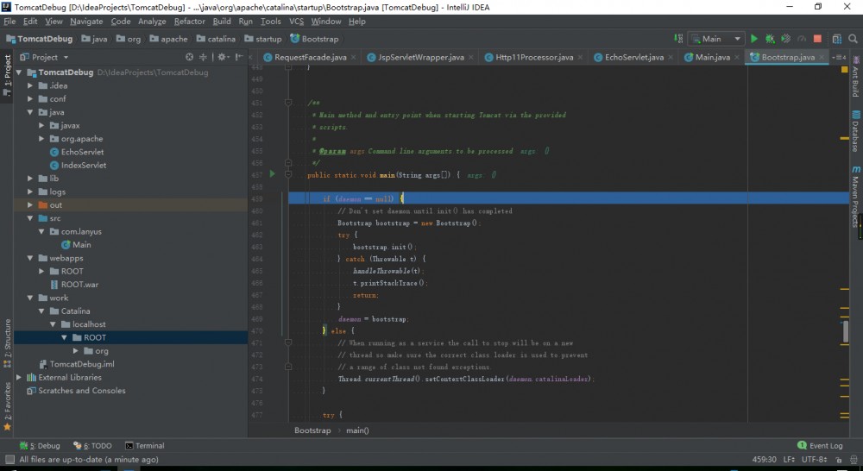The image size is (863, 471).
Task: Click main() in the editor breadcrumb
Action: point(358,430)
